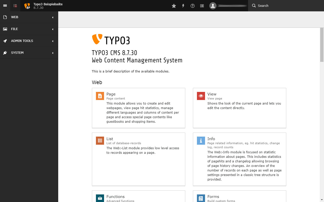Open the clear cache lightning icon
Viewport: 324px width, 202px height.
[183, 6]
